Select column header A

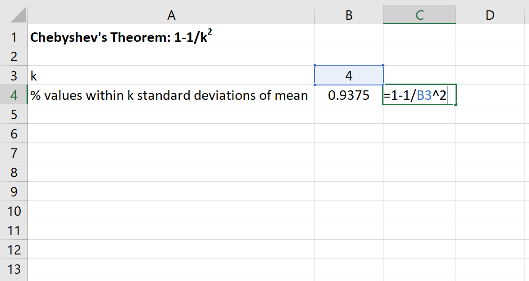click(171, 15)
